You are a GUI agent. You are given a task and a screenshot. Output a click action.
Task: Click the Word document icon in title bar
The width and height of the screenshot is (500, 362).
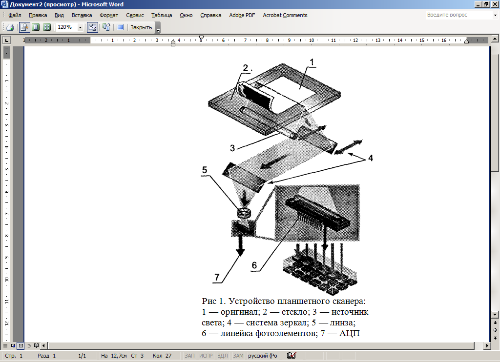(5, 4)
